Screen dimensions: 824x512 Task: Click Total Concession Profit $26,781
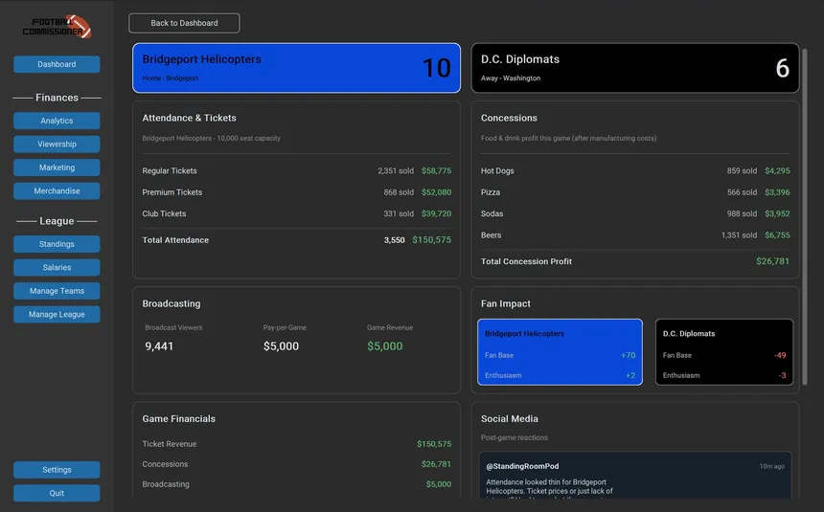(772, 261)
